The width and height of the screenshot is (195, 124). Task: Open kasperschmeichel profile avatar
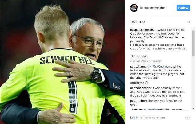tap(134, 8)
